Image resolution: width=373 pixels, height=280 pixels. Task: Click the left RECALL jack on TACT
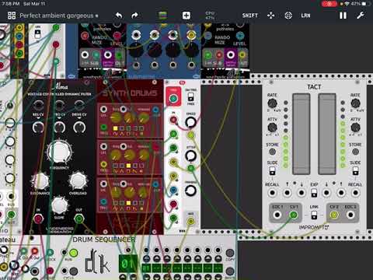[x=272, y=193]
